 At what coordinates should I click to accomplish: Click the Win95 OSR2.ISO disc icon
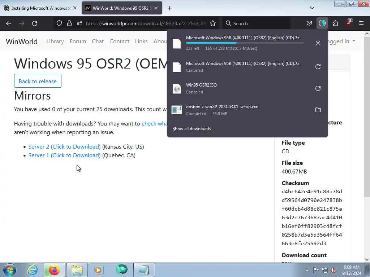pos(177,89)
